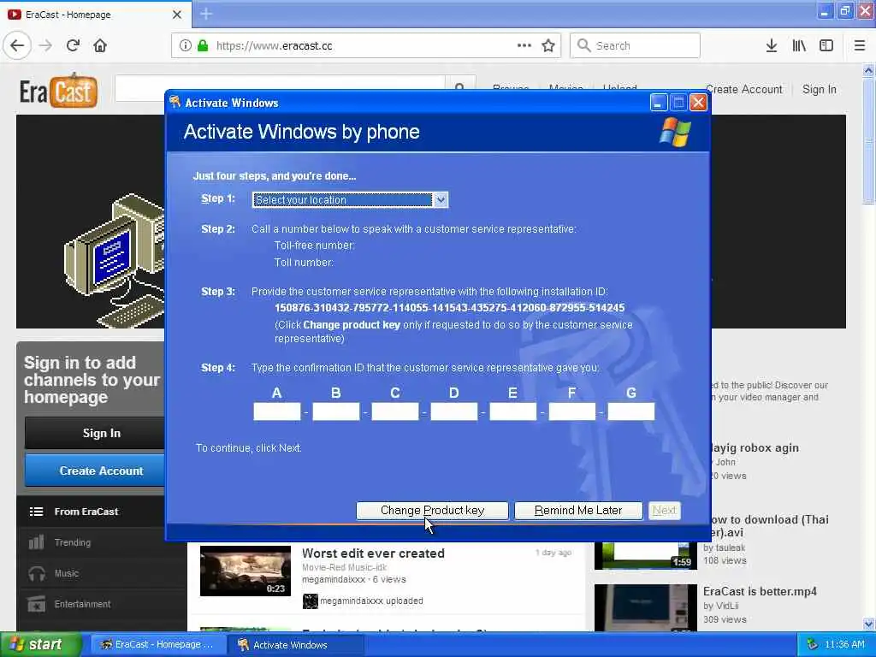Click confirmation ID field E
Image resolution: width=876 pixels, height=657 pixels.
click(513, 411)
